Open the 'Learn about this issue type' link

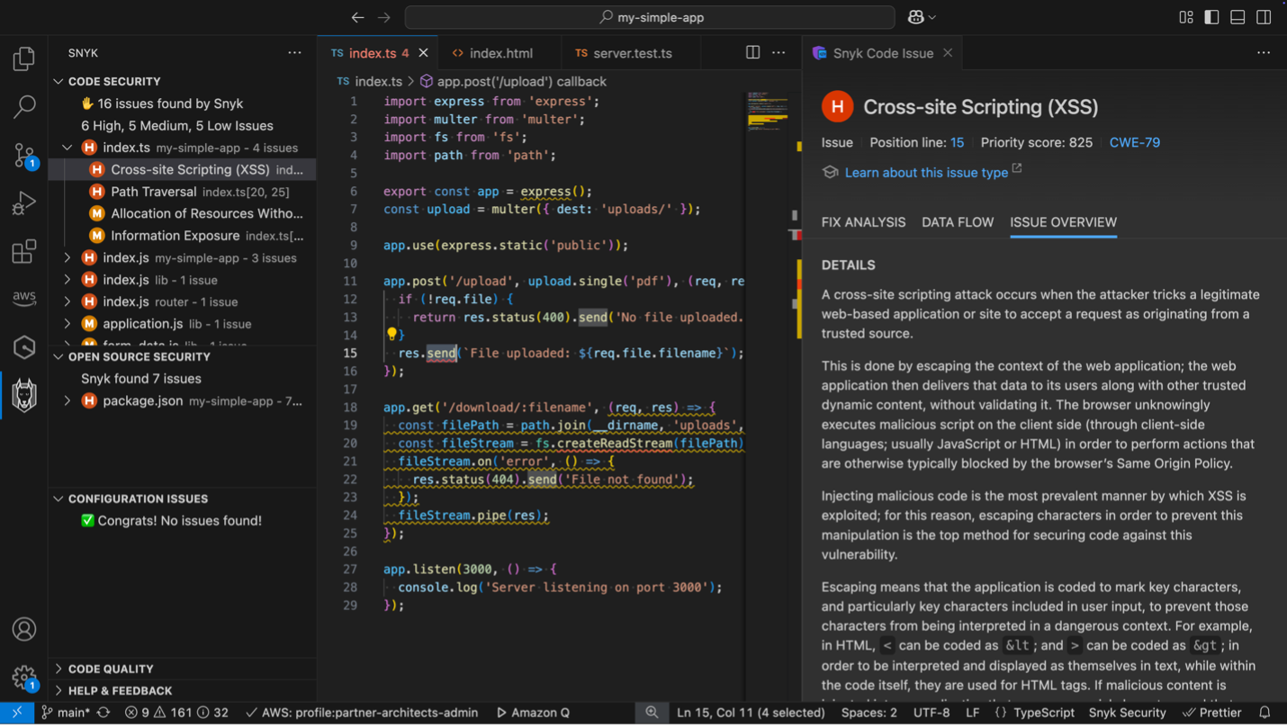click(926, 172)
